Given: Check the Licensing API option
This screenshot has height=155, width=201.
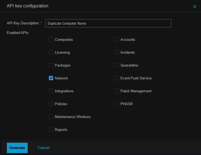Looking at the screenshot, I should pos(51,52).
